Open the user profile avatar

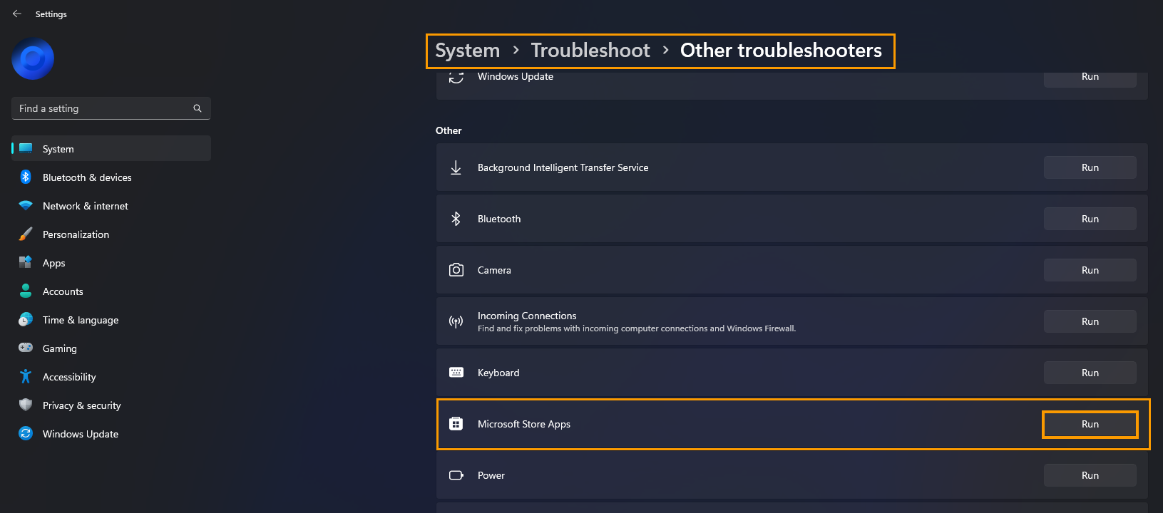coord(33,58)
